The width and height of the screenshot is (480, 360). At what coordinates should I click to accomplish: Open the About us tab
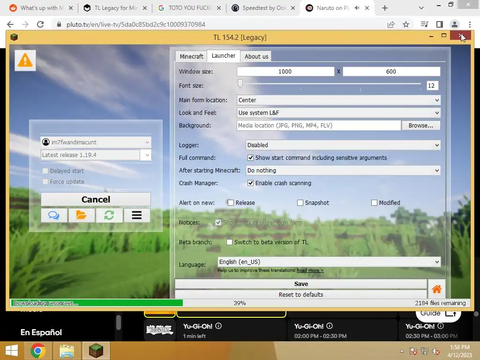(x=256, y=56)
